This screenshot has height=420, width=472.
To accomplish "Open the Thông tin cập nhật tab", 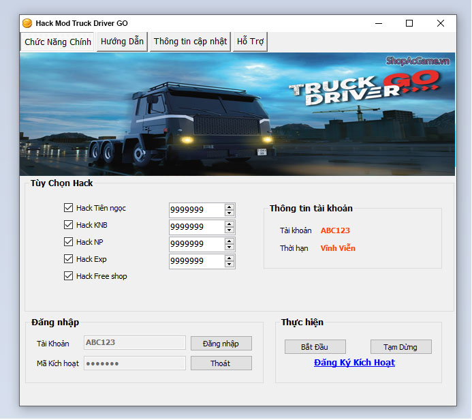I will (x=190, y=42).
